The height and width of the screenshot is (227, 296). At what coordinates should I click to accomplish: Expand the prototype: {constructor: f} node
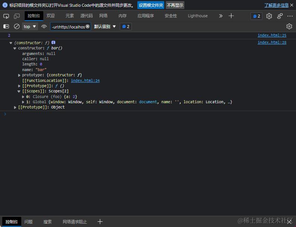19,75
